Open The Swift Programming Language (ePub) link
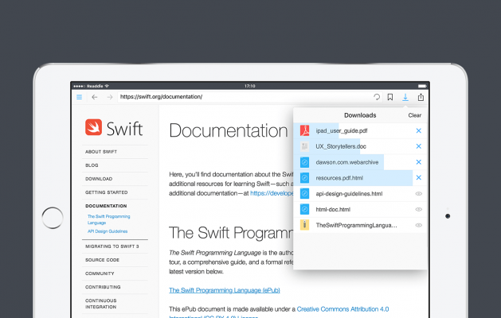Screen dimensions: 501x318 pos(225,290)
